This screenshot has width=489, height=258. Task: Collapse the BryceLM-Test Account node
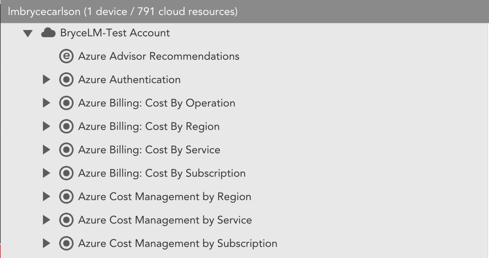pyautogui.click(x=27, y=32)
